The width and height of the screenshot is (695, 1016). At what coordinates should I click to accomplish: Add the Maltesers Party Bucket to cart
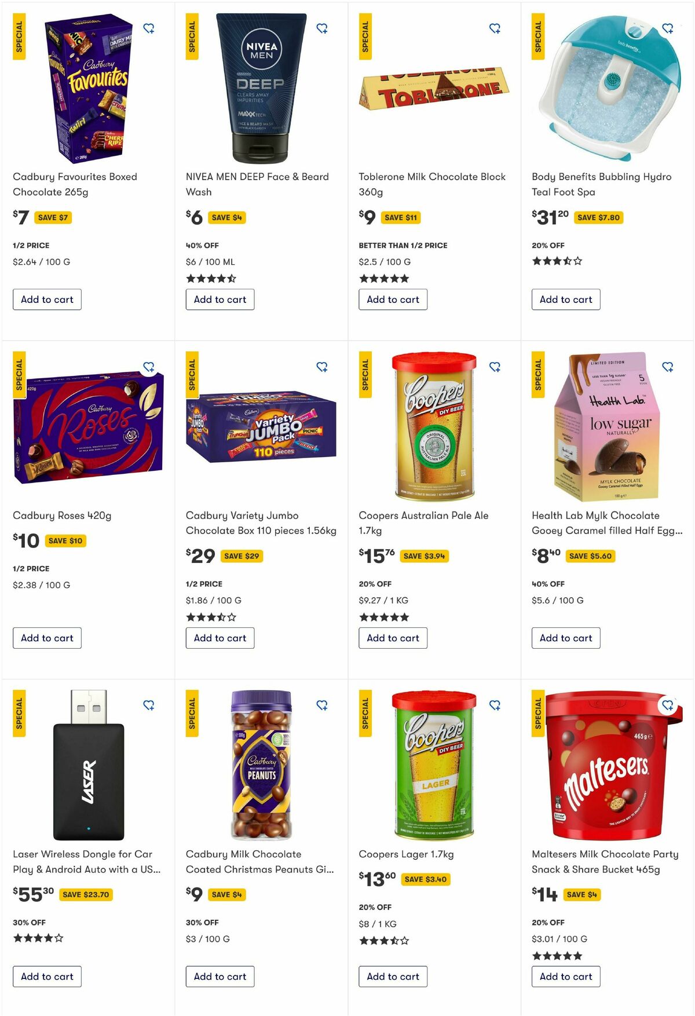(x=565, y=977)
